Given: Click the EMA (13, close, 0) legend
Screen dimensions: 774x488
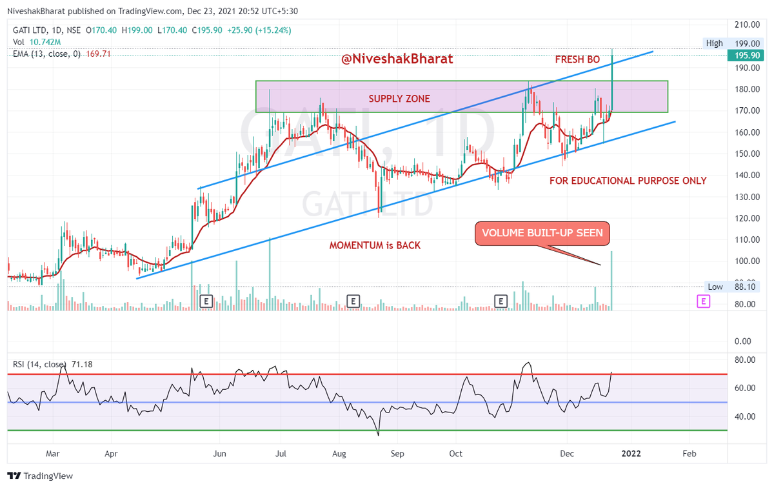Looking at the screenshot, I should [62, 54].
